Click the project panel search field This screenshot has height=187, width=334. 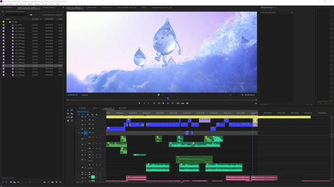15,15
